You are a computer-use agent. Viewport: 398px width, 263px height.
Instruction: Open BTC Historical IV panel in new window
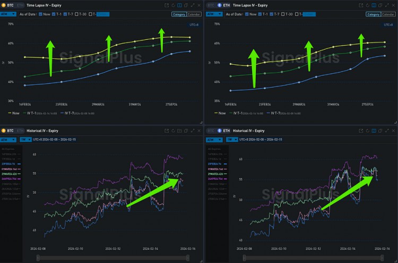[x=167, y=130]
